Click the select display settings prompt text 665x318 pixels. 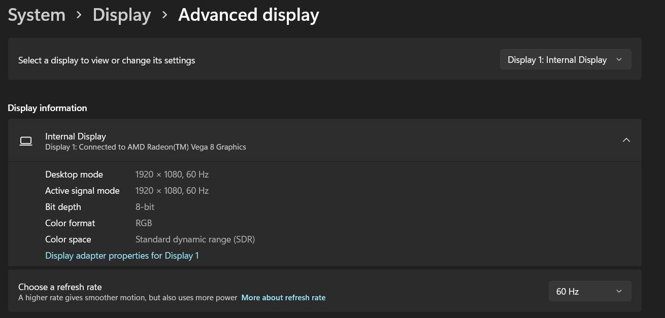[x=106, y=60]
